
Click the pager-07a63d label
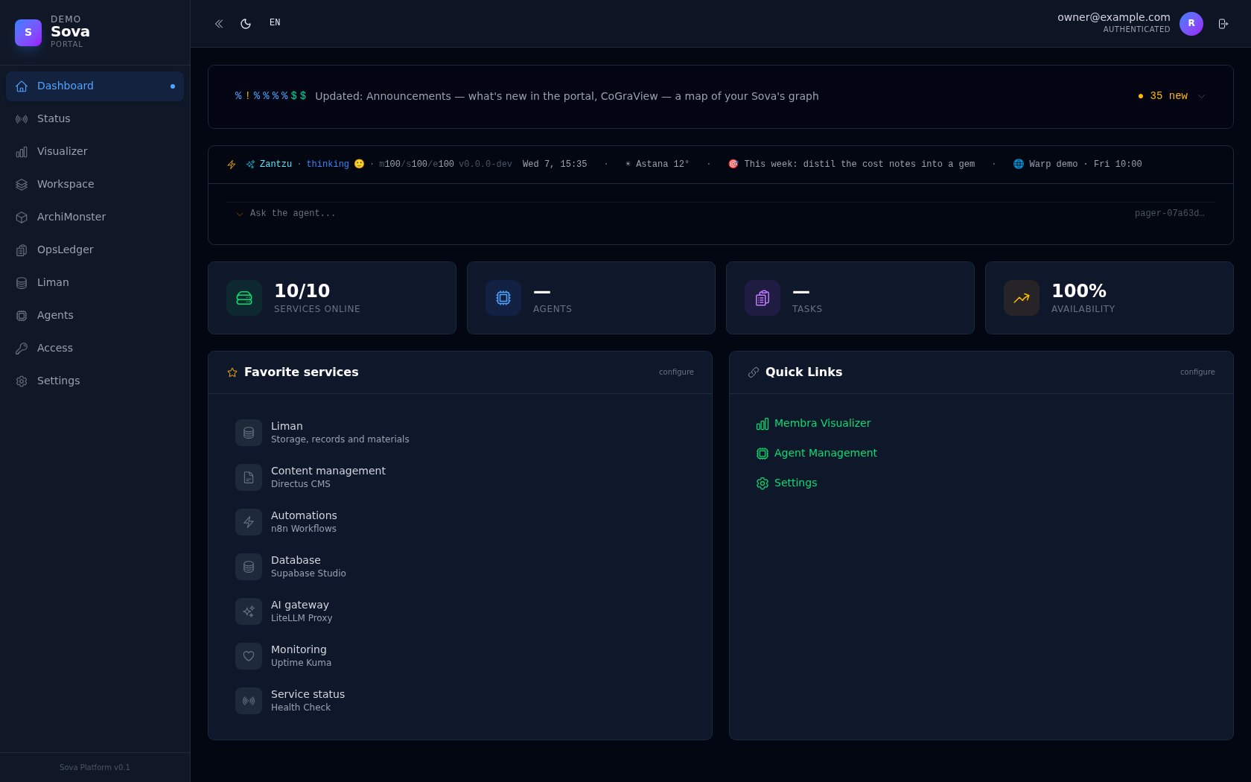(1170, 214)
